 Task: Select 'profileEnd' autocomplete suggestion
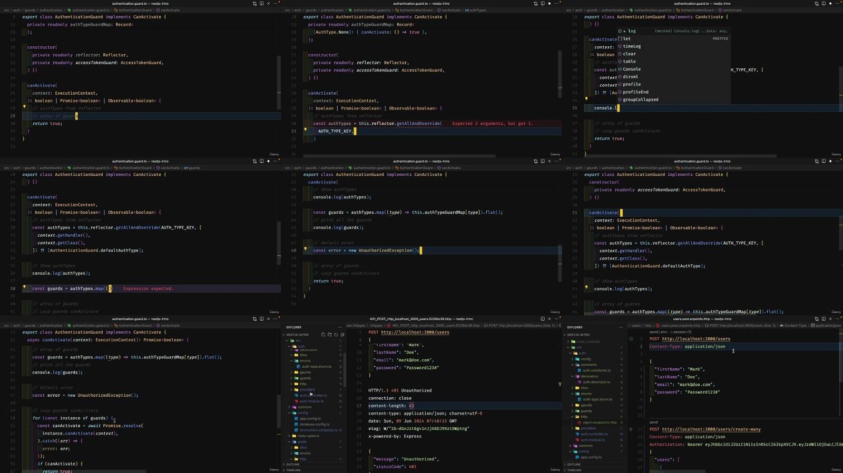pyautogui.click(x=673, y=92)
